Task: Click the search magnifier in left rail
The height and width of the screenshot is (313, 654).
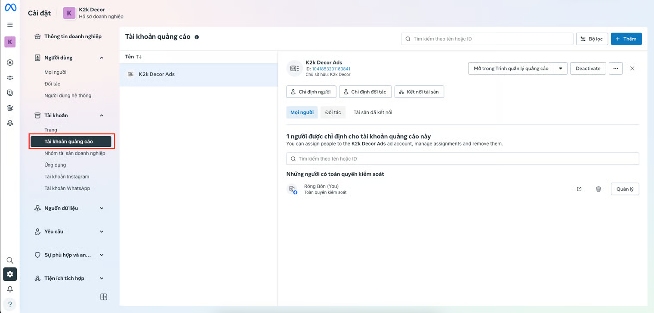Action: [x=10, y=260]
